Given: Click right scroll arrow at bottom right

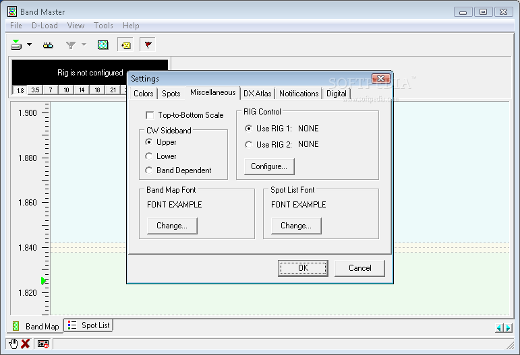Looking at the screenshot, I should pos(508,328).
